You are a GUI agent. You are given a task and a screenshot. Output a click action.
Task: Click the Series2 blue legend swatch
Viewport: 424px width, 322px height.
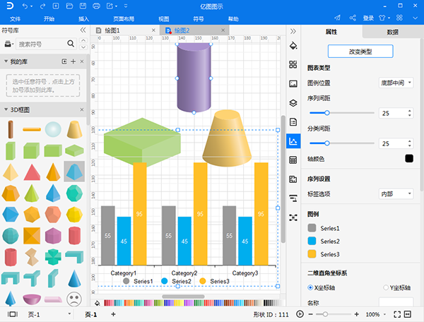(x=312, y=241)
